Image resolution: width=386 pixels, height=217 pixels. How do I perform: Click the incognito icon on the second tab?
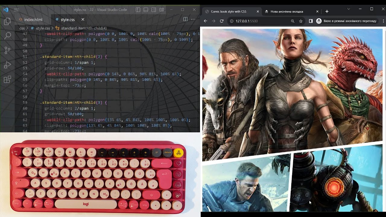click(267, 11)
